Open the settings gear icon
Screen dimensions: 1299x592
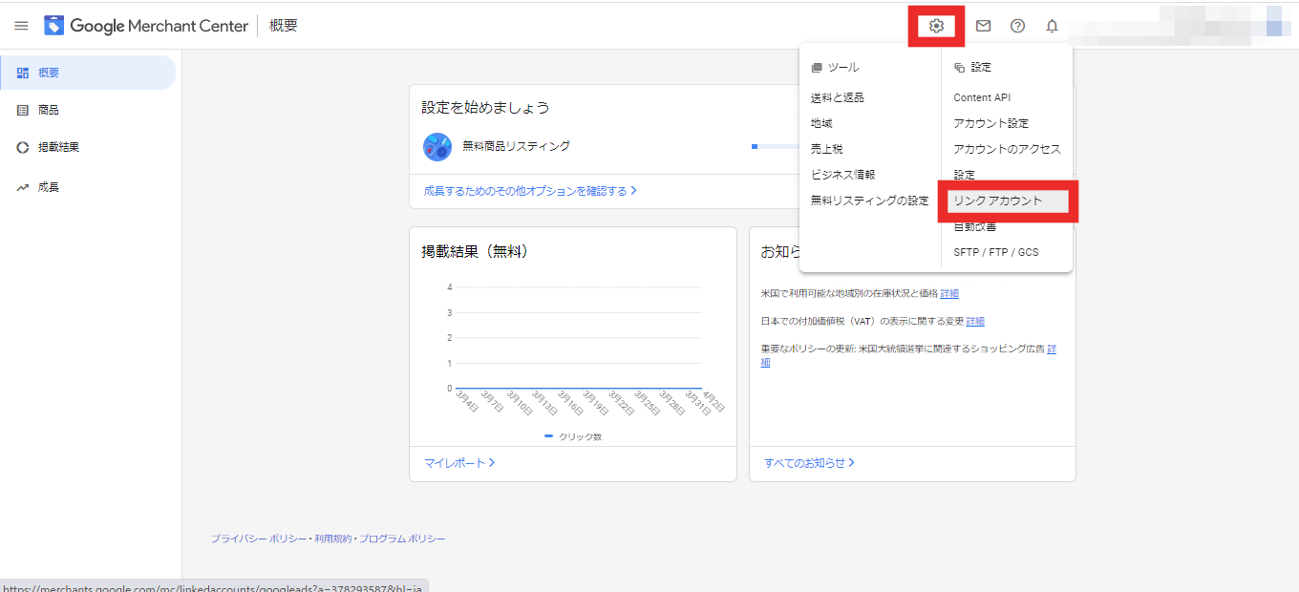936,26
